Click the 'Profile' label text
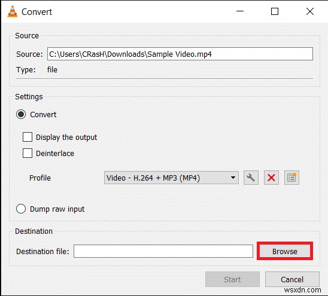This screenshot has width=328, height=296. pos(40,178)
